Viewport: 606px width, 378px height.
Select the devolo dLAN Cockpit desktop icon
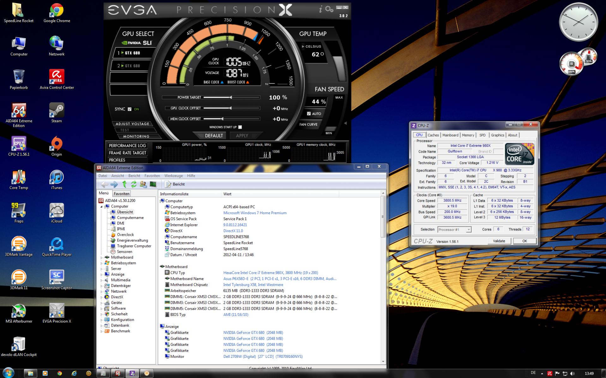[x=19, y=347]
